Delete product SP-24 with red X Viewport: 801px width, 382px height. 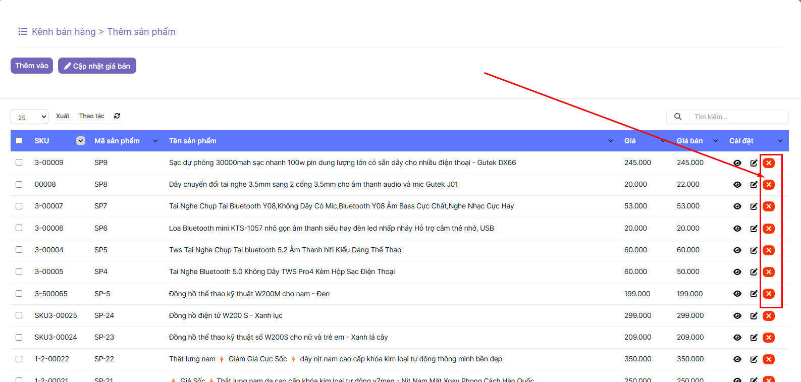[x=769, y=316]
